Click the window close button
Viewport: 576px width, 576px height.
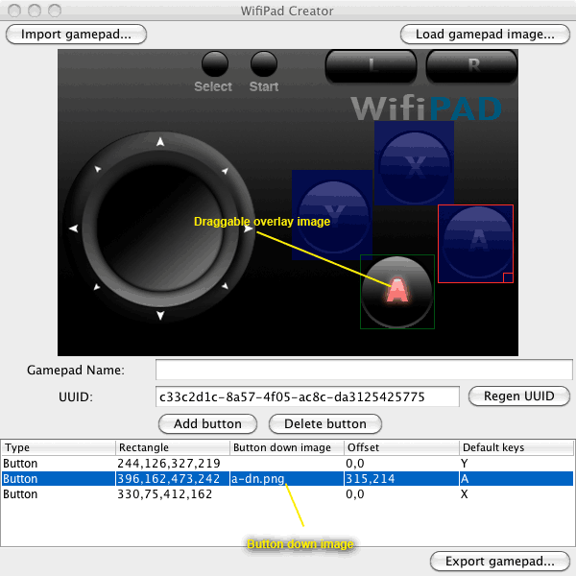click(14, 11)
